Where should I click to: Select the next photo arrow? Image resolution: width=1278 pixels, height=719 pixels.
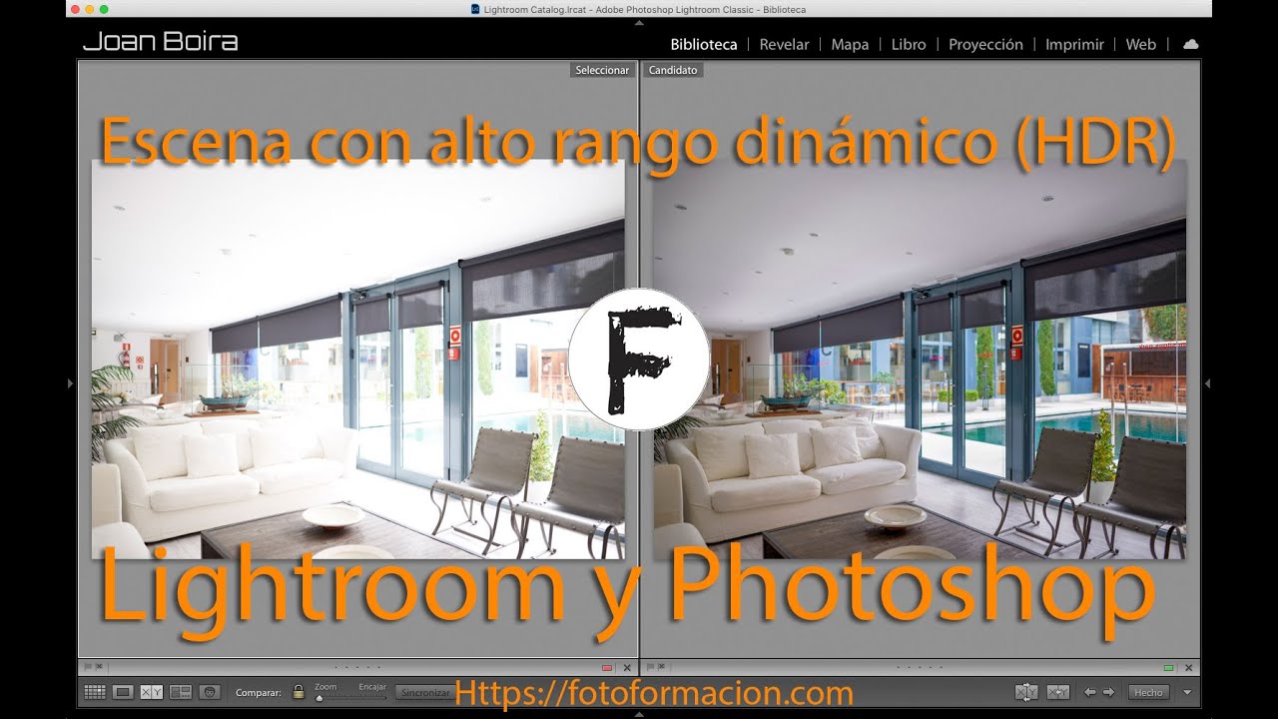(1108, 691)
